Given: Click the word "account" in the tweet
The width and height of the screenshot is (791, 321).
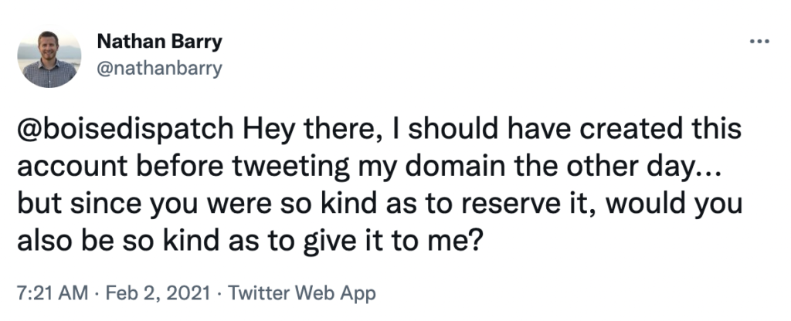Looking at the screenshot, I should click(x=68, y=169).
